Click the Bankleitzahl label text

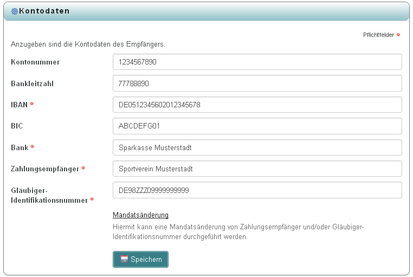(32, 83)
